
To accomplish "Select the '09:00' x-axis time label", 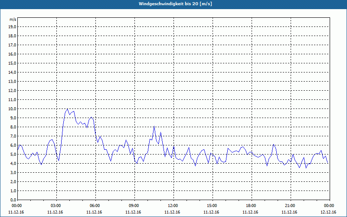I will (x=134, y=206).
